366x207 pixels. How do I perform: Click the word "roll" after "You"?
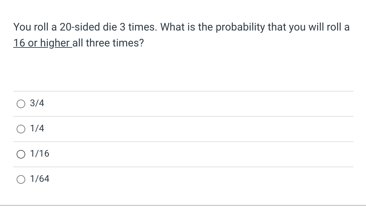coord(41,27)
